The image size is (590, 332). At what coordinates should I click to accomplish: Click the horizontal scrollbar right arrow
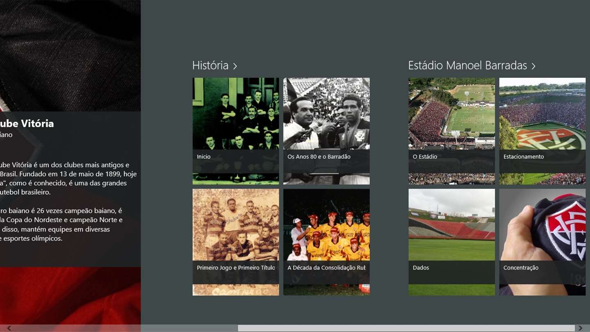click(x=580, y=328)
